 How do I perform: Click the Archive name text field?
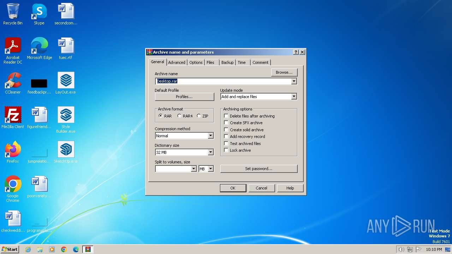(x=223, y=81)
